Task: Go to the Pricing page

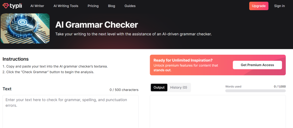Action: (x=93, y=6)
